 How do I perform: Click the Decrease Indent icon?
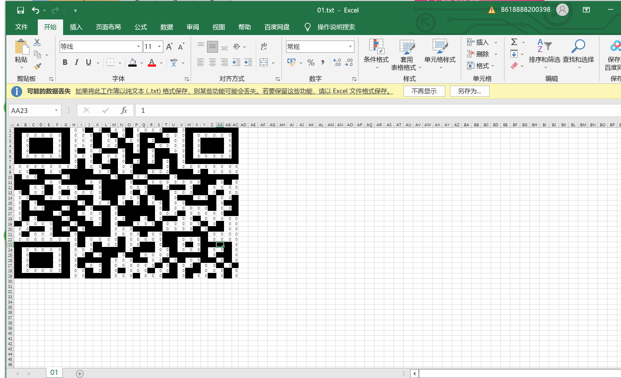[x=236, y=62]
